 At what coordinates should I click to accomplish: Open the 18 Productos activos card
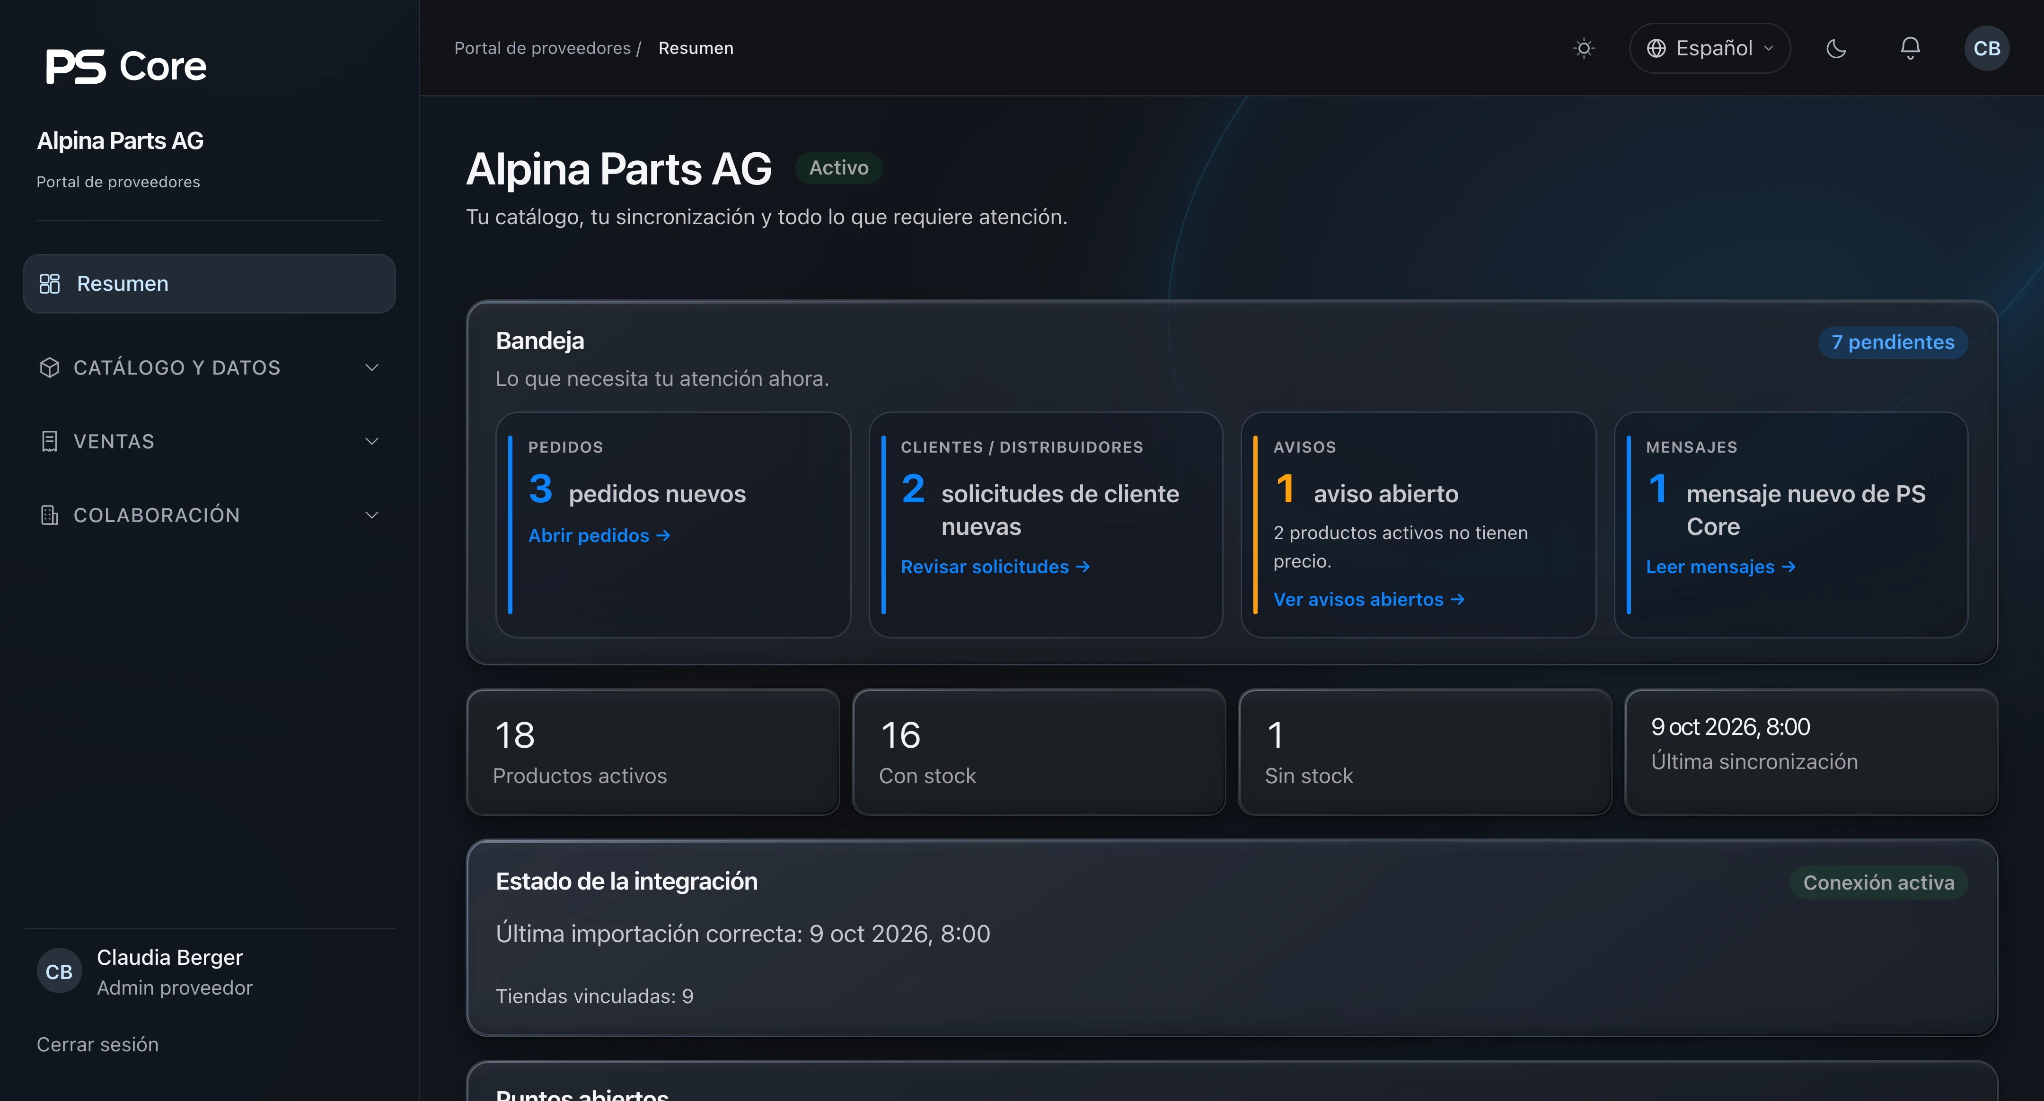pos(653,752)
